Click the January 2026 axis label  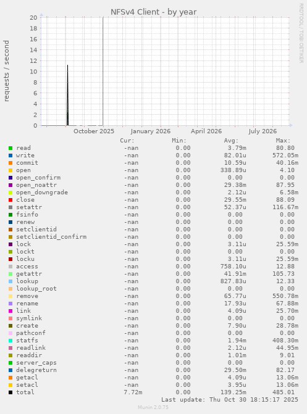coord(151,131)
